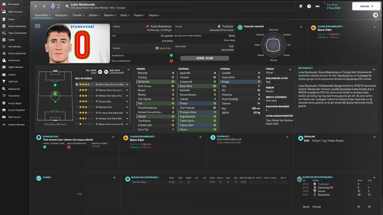Screen dimensions: 383x215
Task: Open the Raporlar menu
Action: (110, 15)
